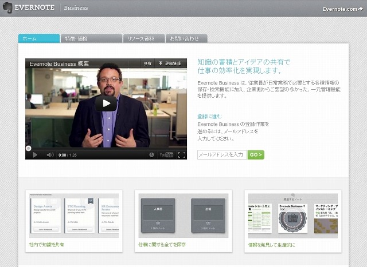Play the video with the center play button
Screen dimensions: 367x267
106,103
